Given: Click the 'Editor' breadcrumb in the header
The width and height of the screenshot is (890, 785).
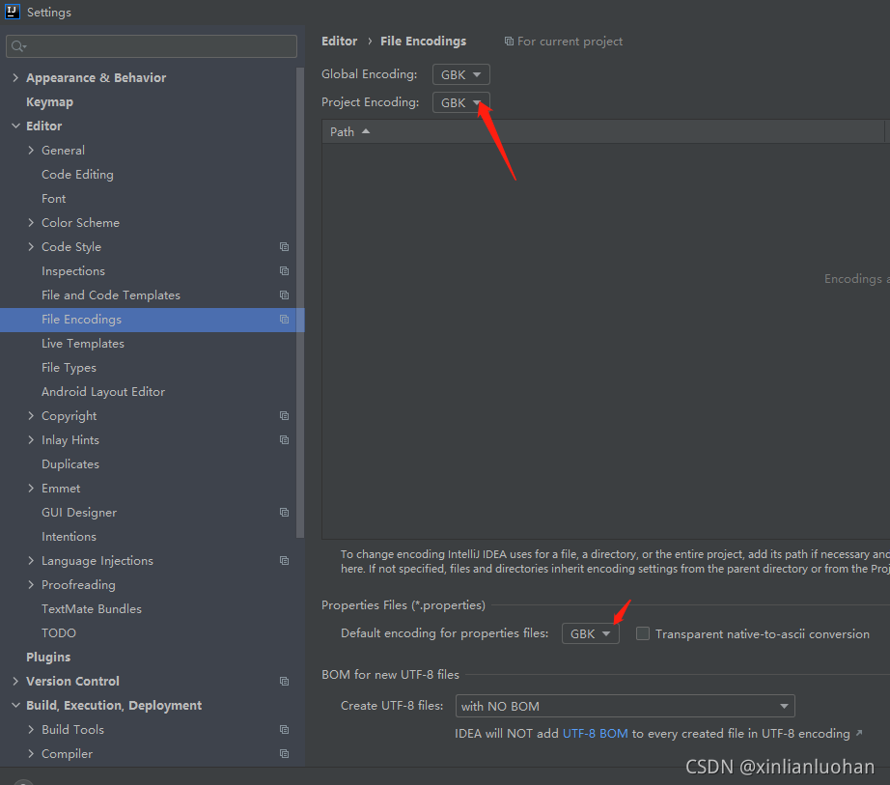Looking at the screenshot, I should tap(339, 41).
